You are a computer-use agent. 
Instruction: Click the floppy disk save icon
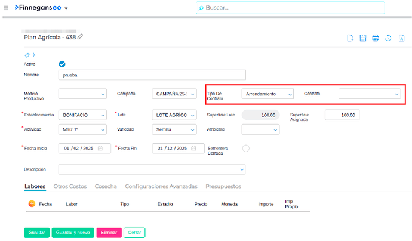pos(363,38)
